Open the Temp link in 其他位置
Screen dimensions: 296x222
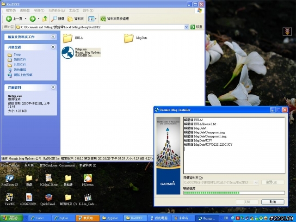coord(17,55)
